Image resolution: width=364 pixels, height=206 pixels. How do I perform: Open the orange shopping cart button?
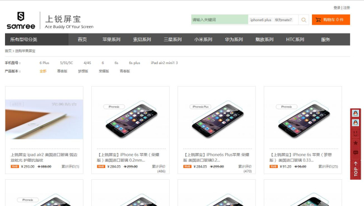point(331,20)
